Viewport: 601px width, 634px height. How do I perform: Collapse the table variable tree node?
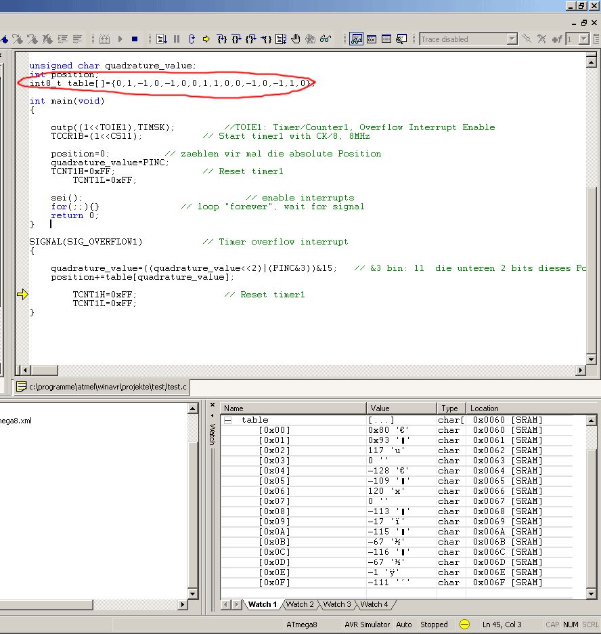(228, 420)
